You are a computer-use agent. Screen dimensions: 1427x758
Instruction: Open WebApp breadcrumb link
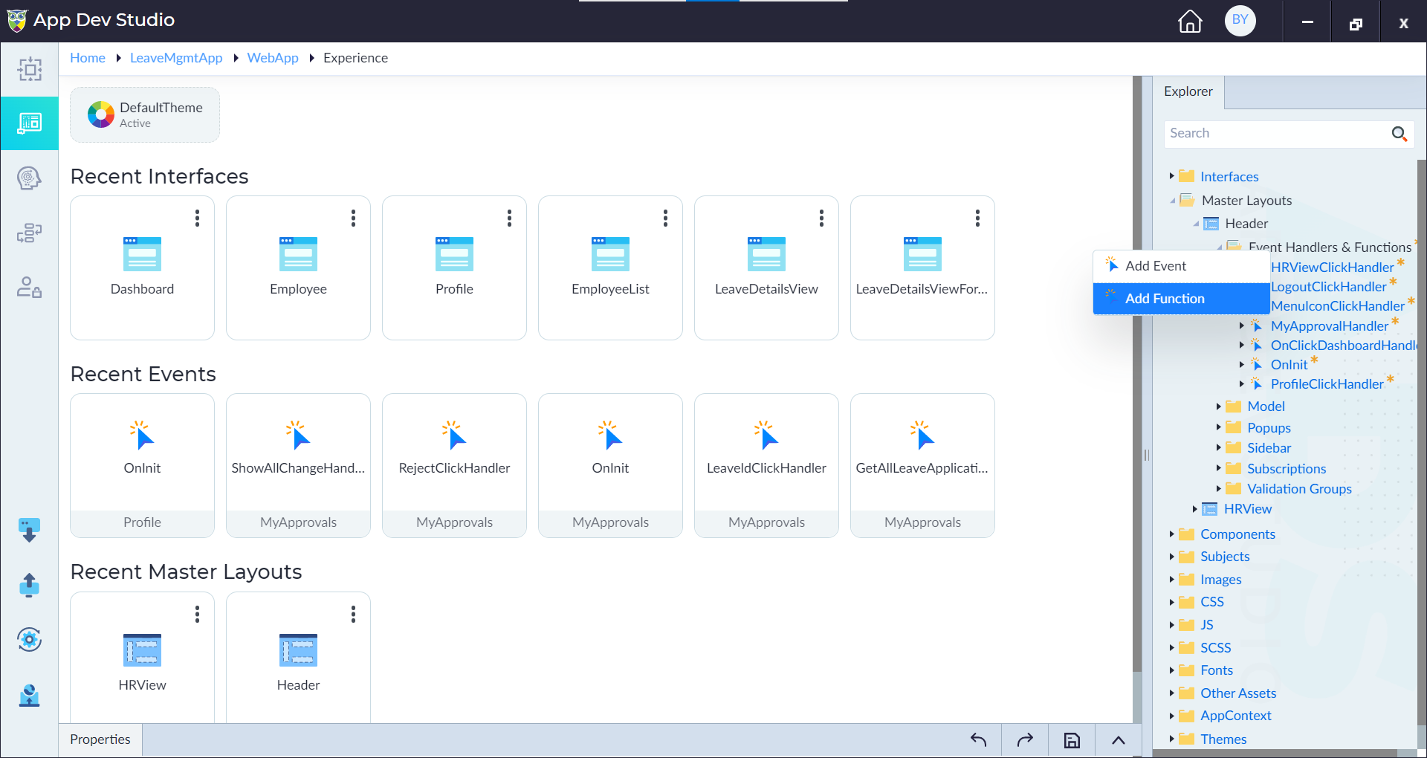pos(273,58)
